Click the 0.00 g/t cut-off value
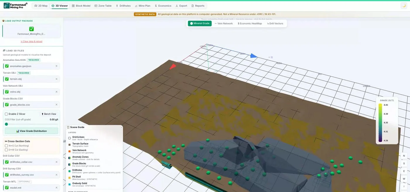410x192 pixels. click(x=54, y=119)
